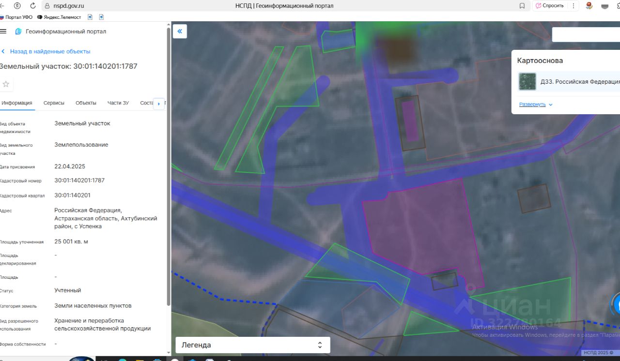Click the НСПД 2025 copyright label

[x=598, y=353]
